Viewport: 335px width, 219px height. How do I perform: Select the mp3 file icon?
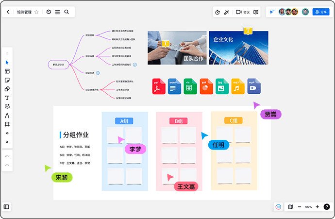click(x=238, y=86)
